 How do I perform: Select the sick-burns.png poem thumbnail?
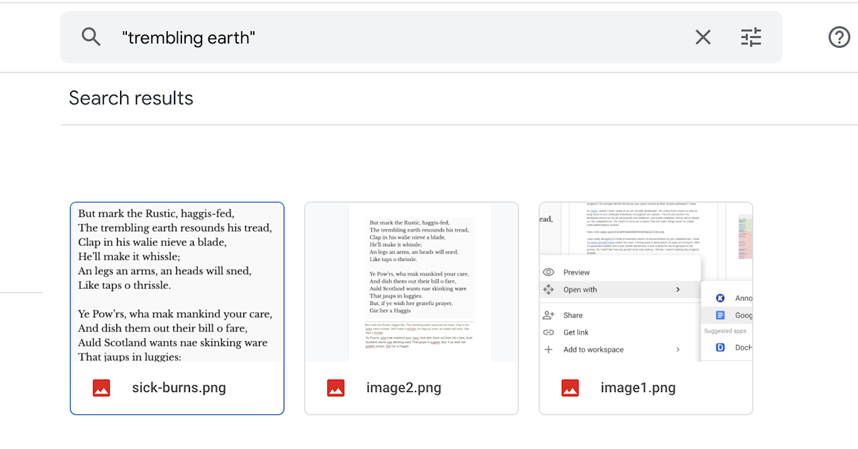[177, 282]
